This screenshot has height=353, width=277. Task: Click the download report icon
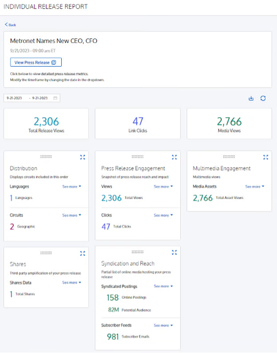pyautogui.click(x=251, y=98)
